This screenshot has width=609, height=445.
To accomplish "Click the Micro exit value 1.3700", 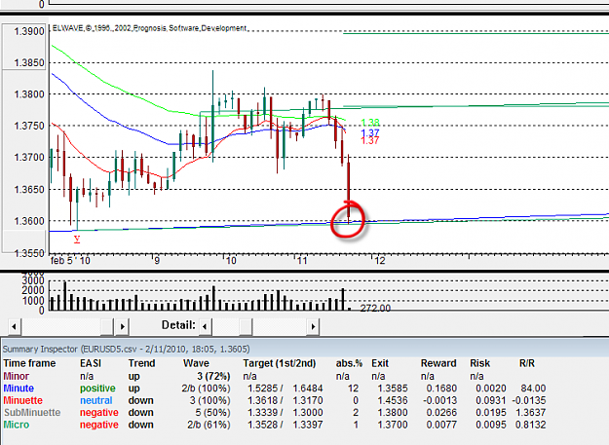I will click(393, 425).
